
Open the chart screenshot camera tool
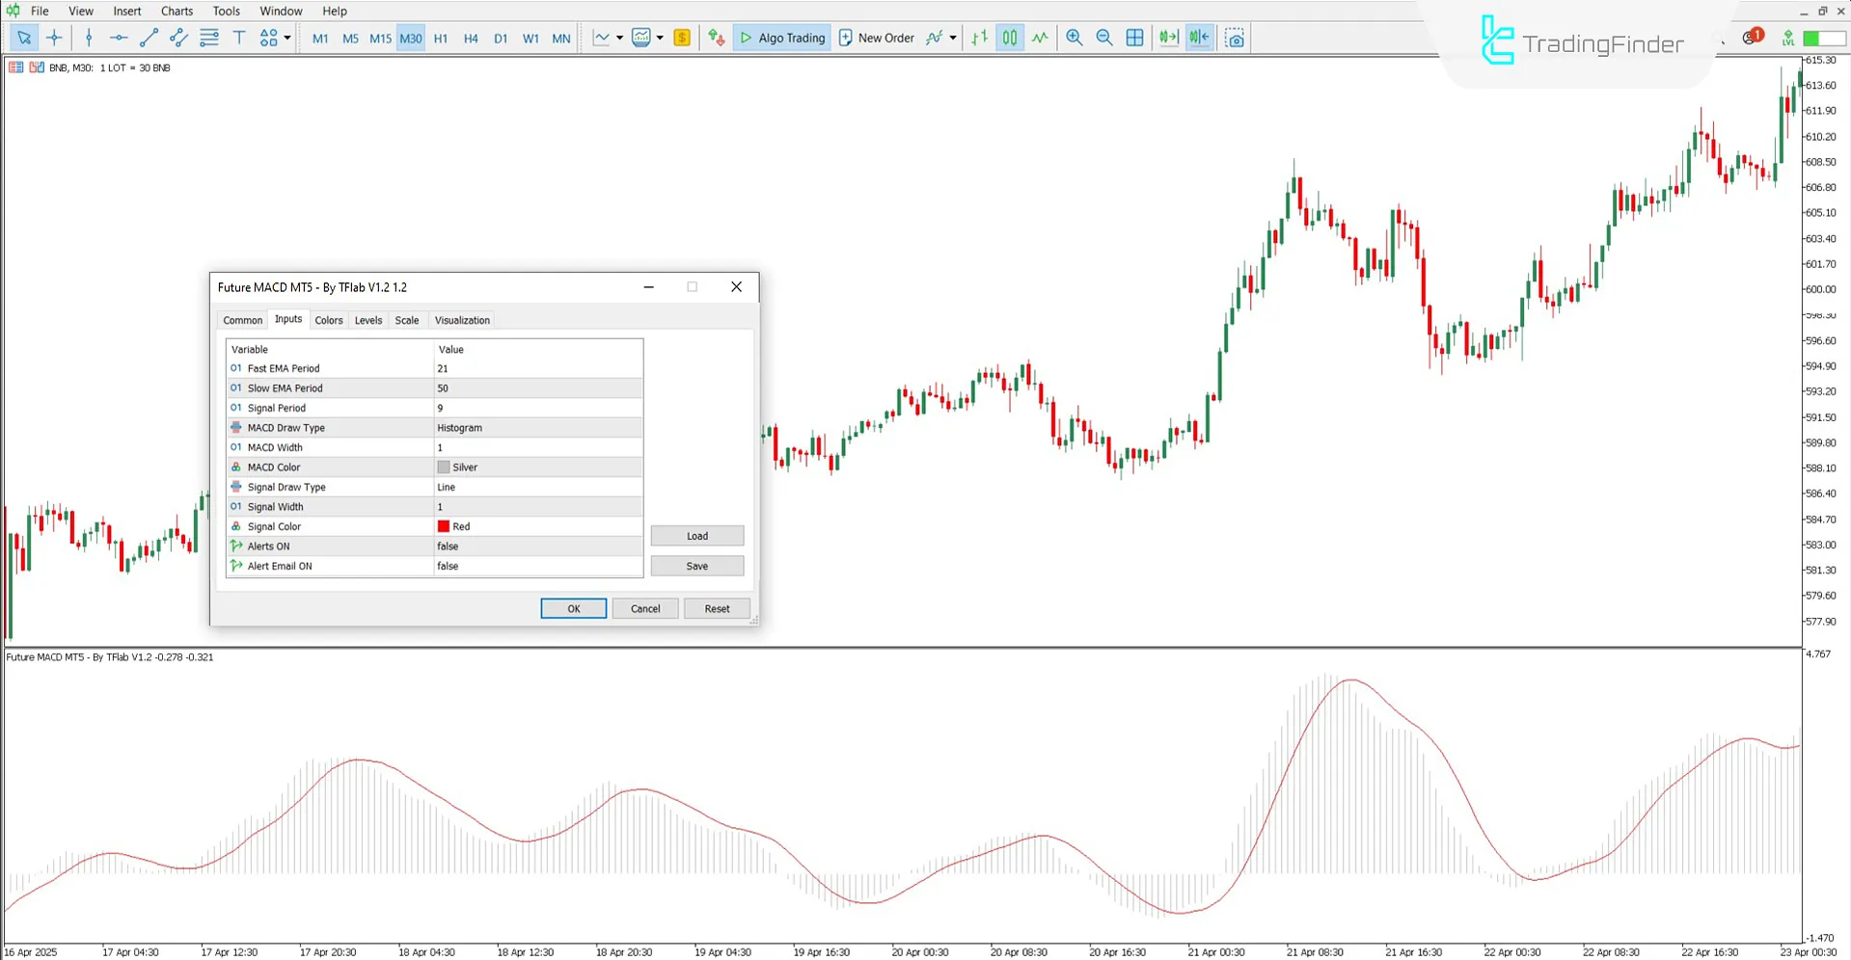pos(1235,38)
